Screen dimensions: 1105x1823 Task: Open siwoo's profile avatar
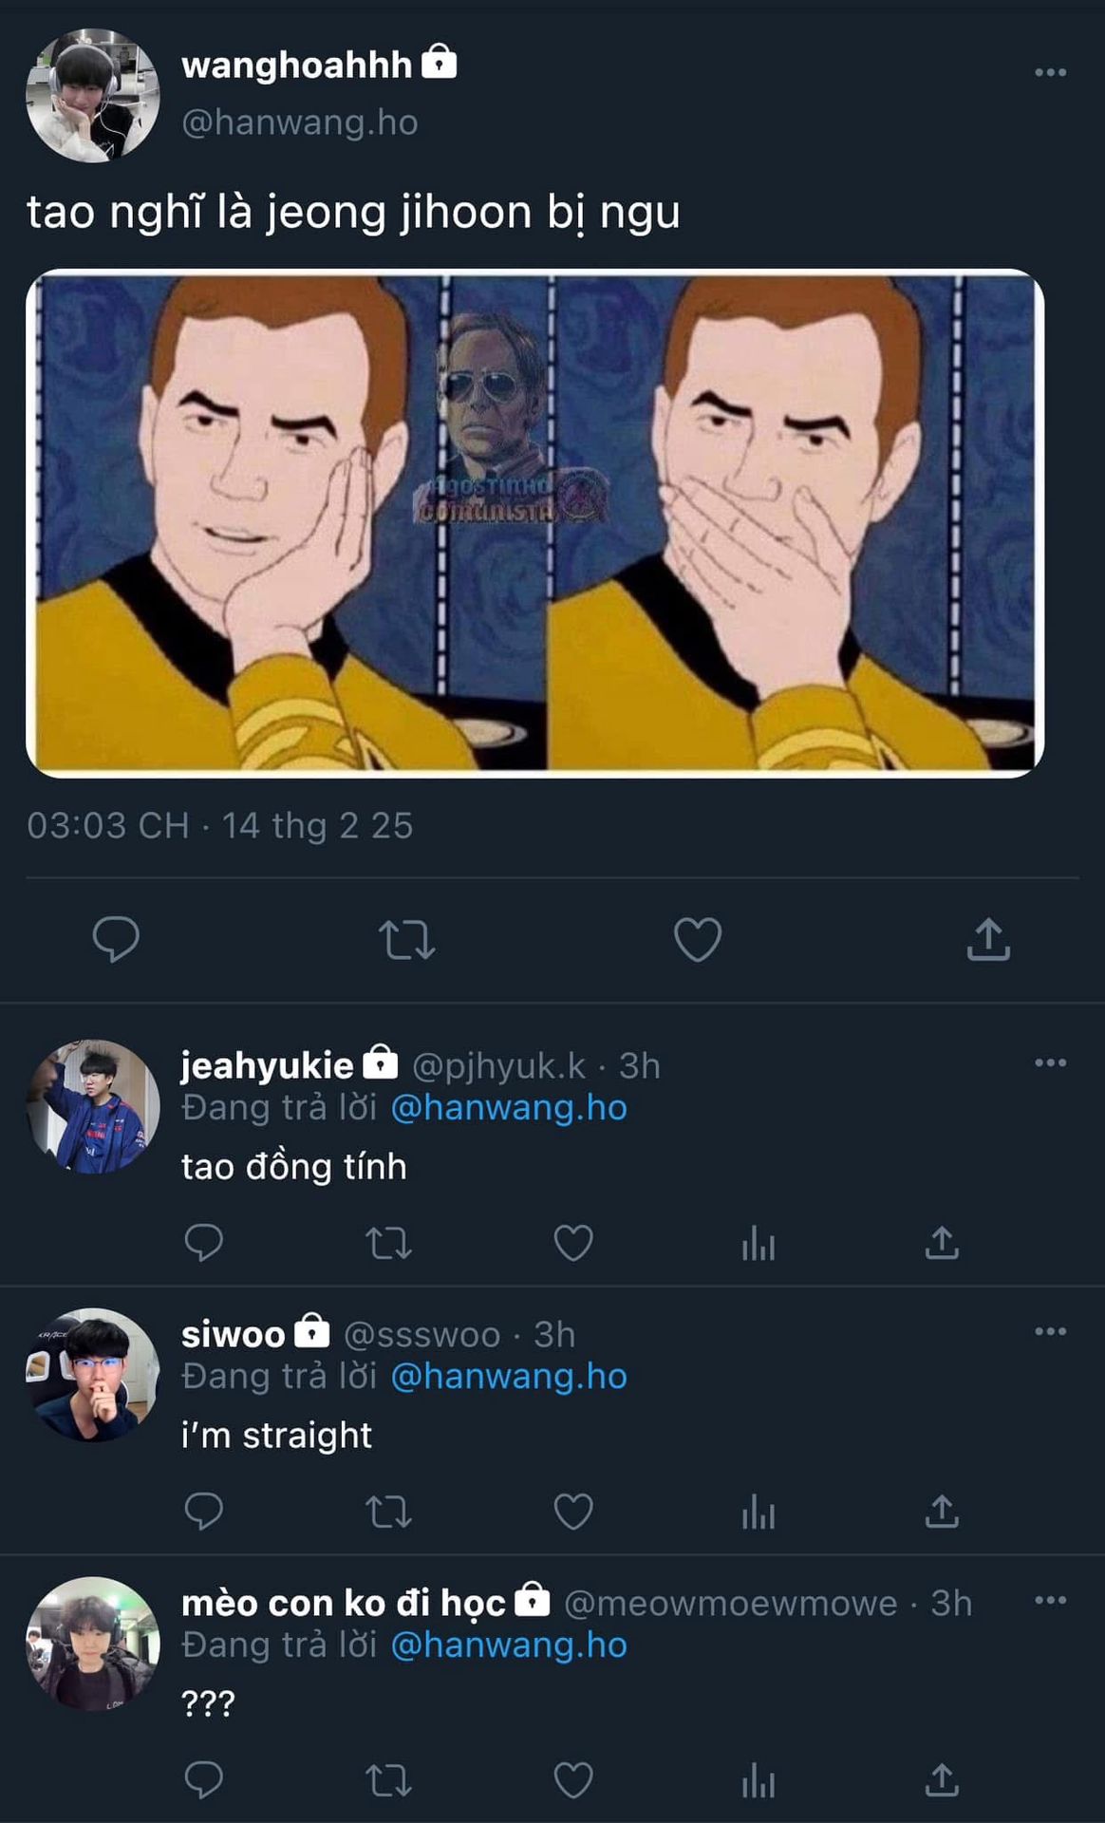click(x=92, y=1375)
